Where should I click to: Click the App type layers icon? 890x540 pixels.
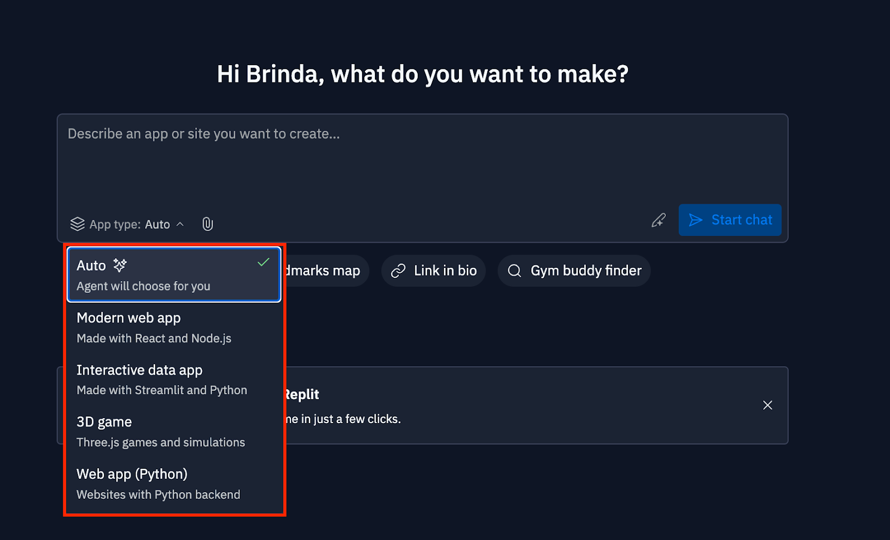77,224
